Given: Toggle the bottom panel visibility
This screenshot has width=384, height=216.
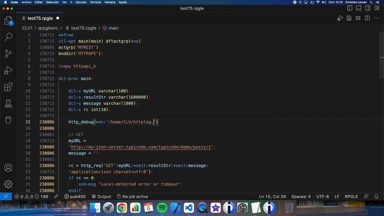Looking at the screenshot, I should (359, 8).
